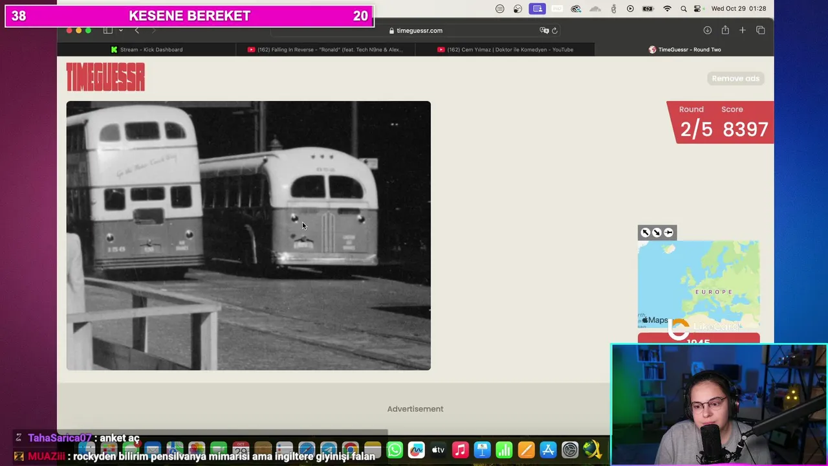Viewport: 828px width, 466px height.
Task: Click the score value 8397
Action: click(745, 129)
